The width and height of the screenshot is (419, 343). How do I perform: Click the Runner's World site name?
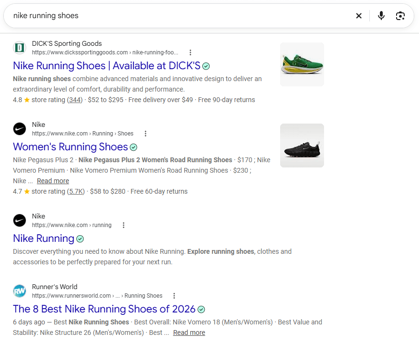click(54, 287)
